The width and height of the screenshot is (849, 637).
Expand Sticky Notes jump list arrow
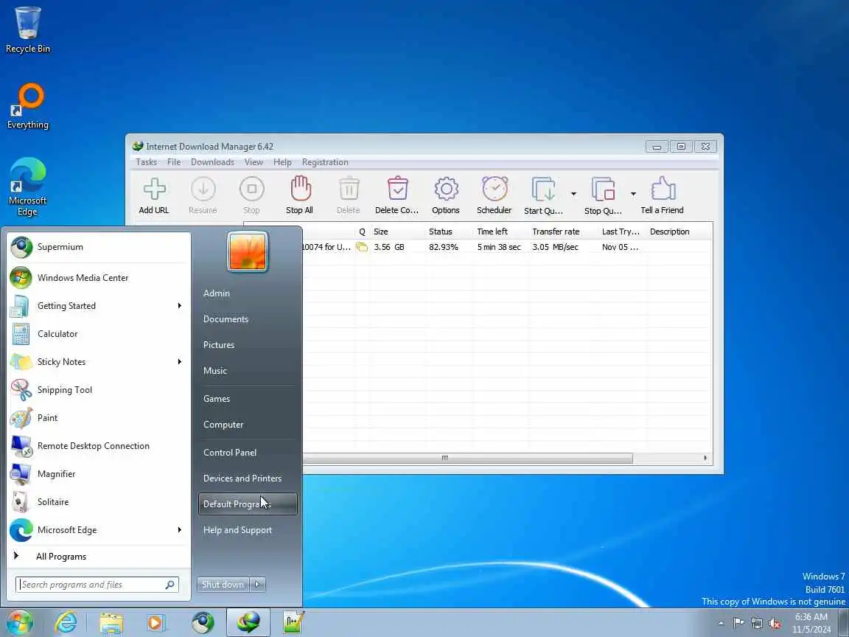click(x=180, y=362)
